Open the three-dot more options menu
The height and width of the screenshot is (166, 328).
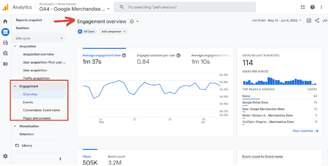pos(321,7)
